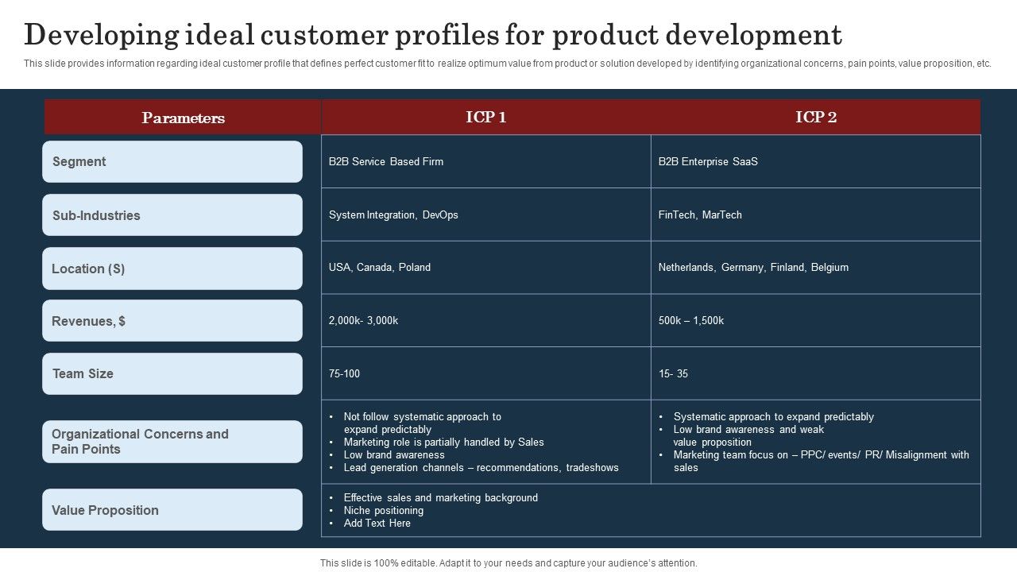Click 'Lead generation channels – recommendations, tradeshows' bullet

click(x=481, y=468)
